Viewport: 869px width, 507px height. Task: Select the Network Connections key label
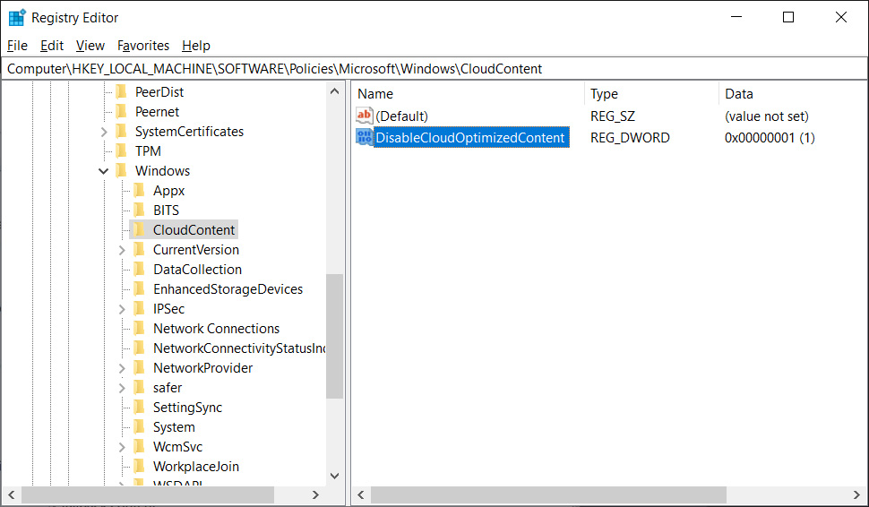[216, 328]
